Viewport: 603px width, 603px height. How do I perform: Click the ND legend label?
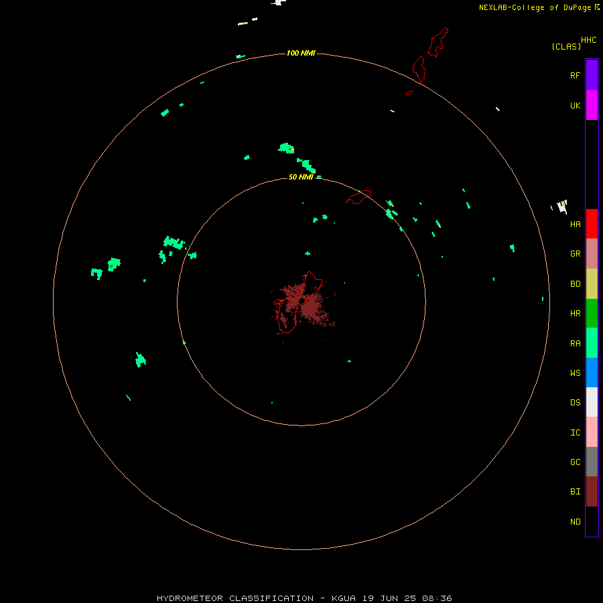[x=575, y=521]
